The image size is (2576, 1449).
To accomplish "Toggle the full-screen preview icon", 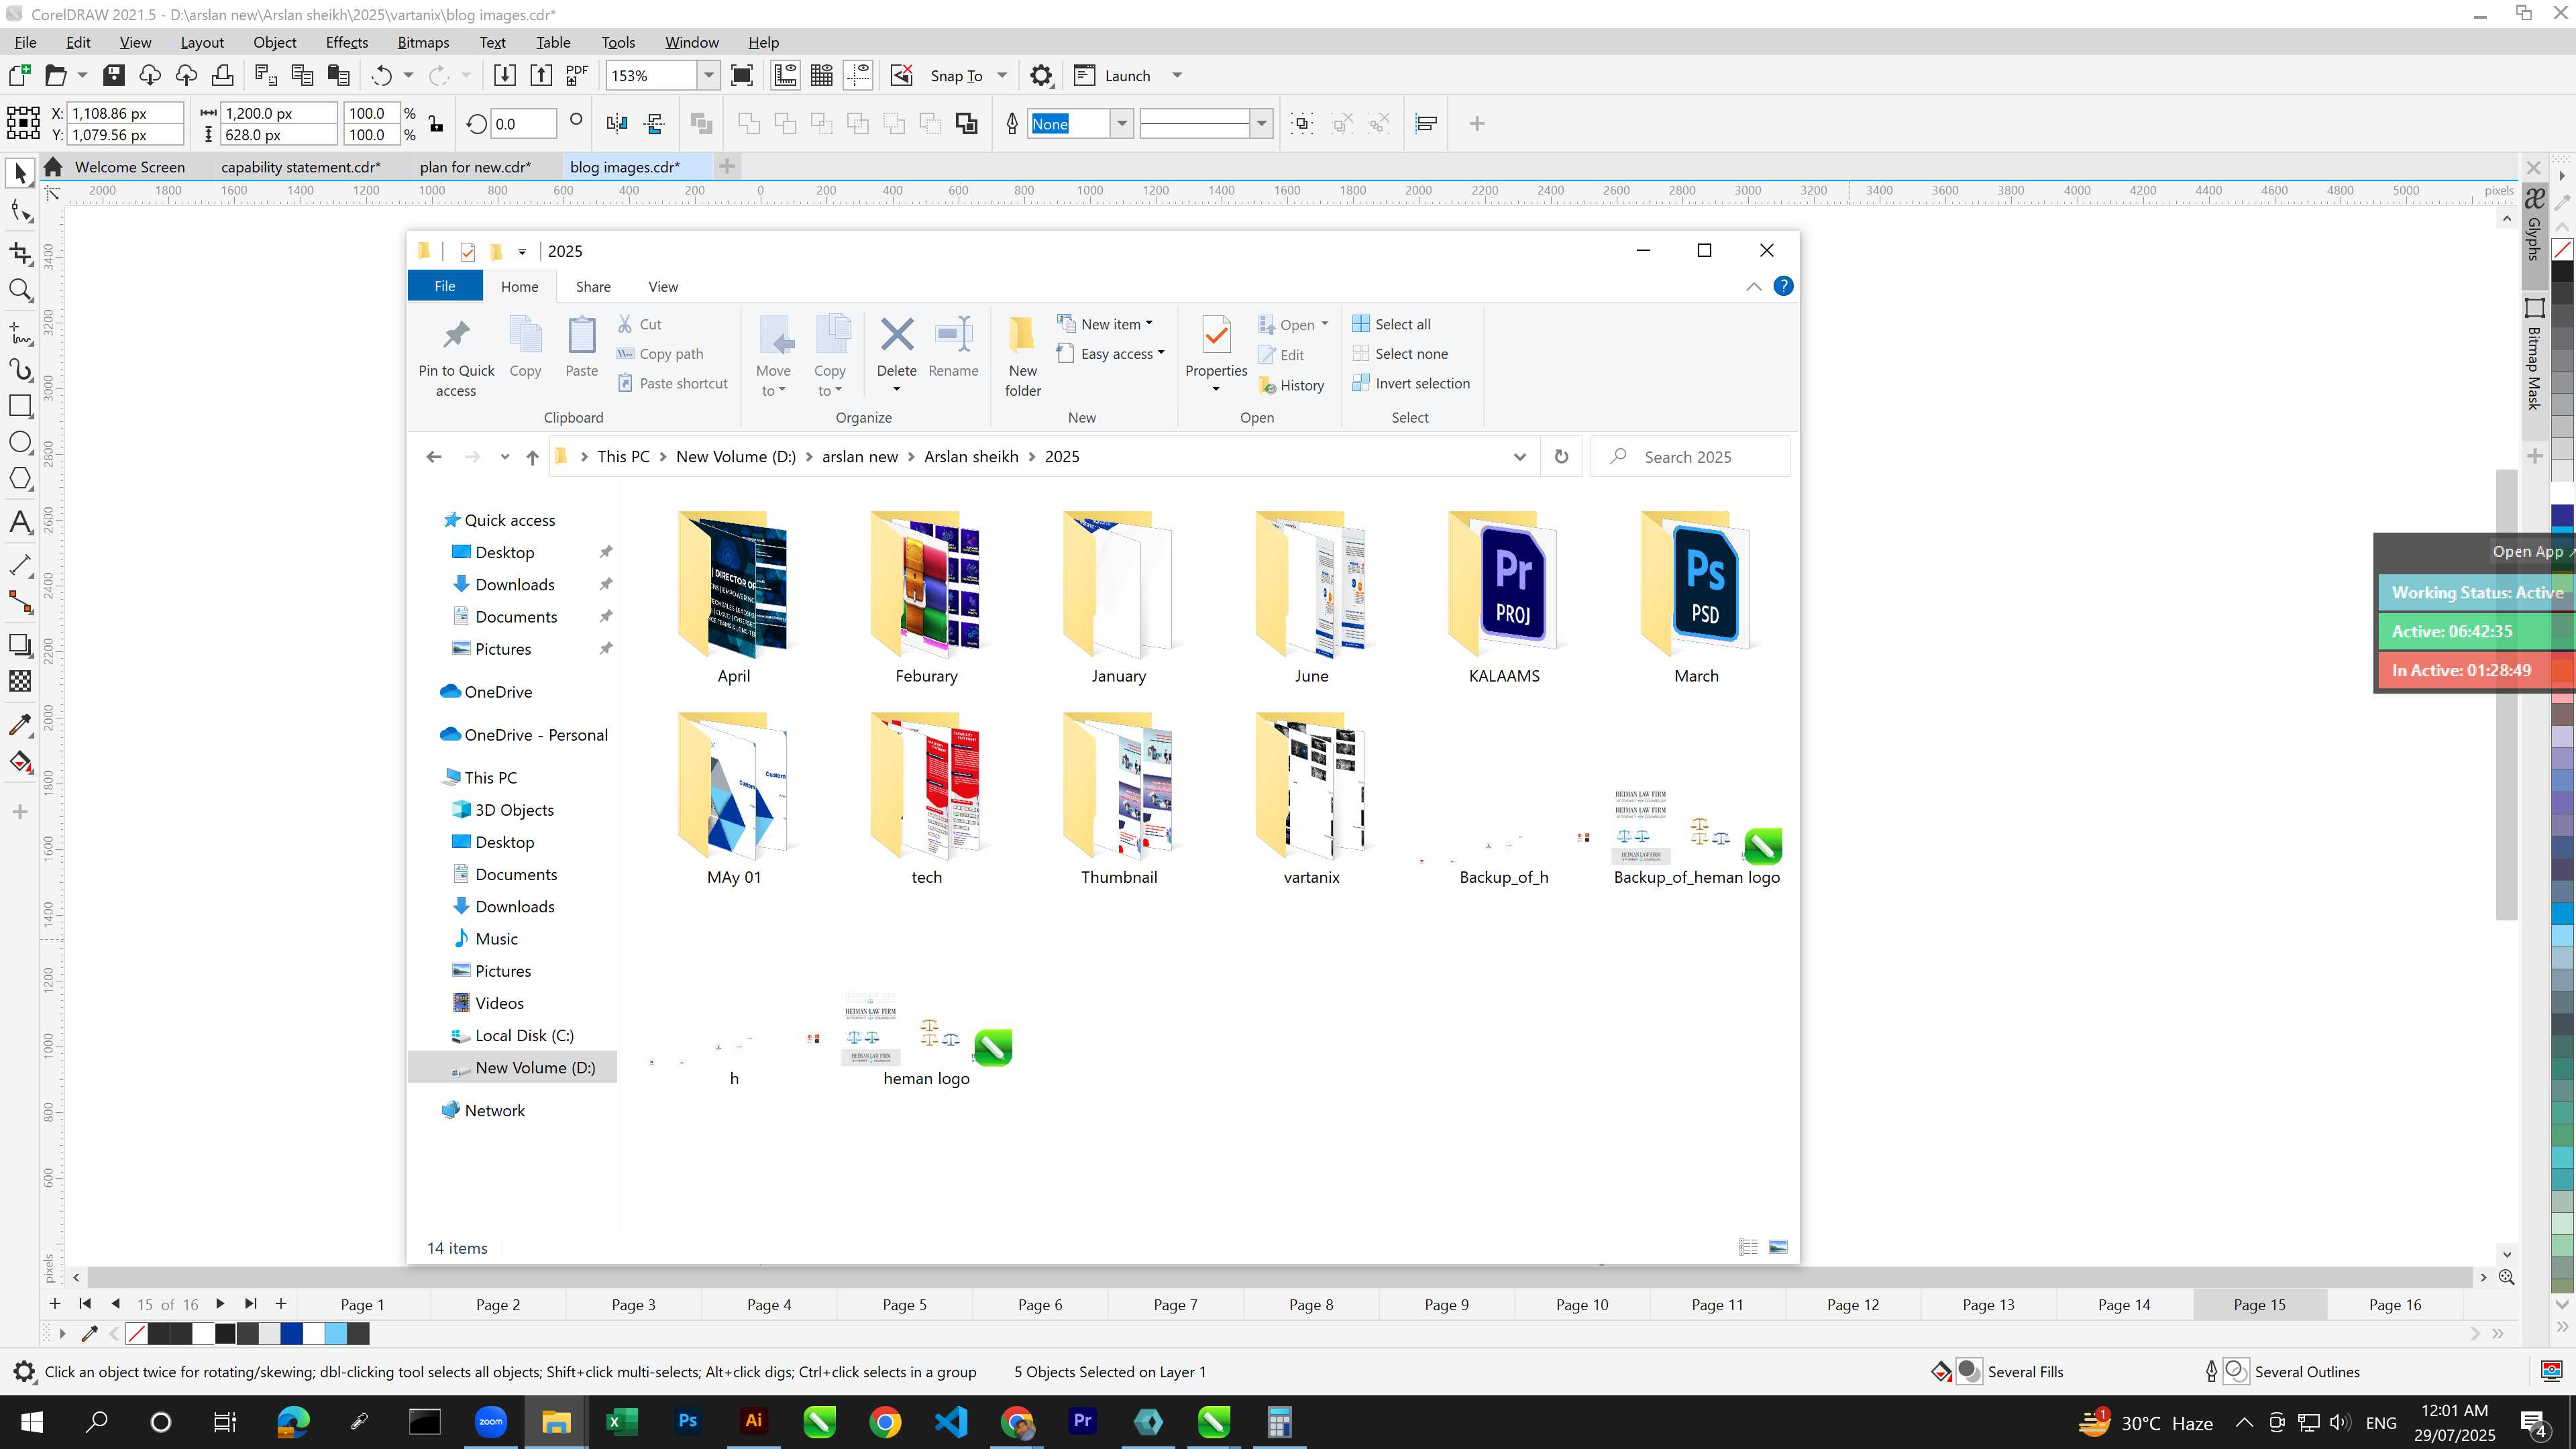I will (x=742, y=75).
